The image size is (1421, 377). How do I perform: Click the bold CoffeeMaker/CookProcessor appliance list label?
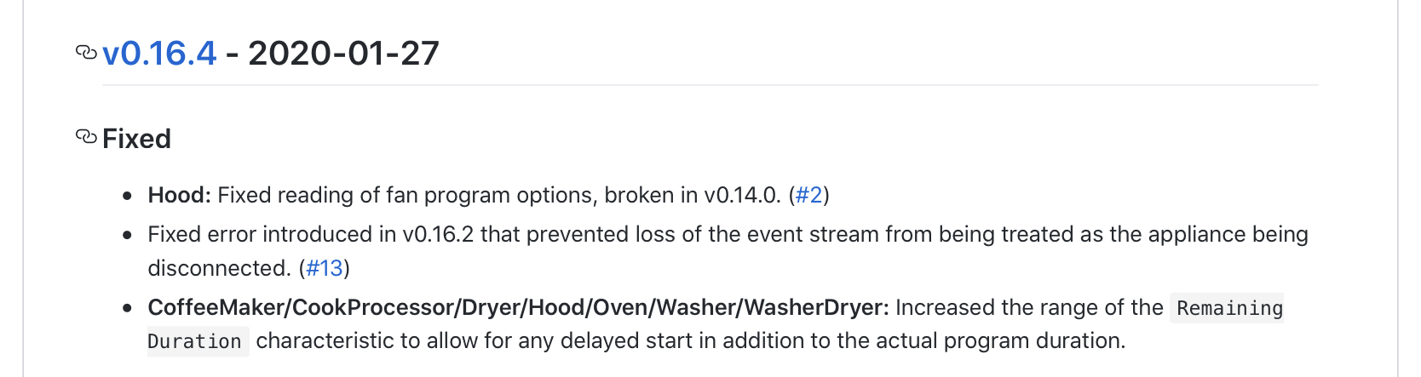coord(518,307)
